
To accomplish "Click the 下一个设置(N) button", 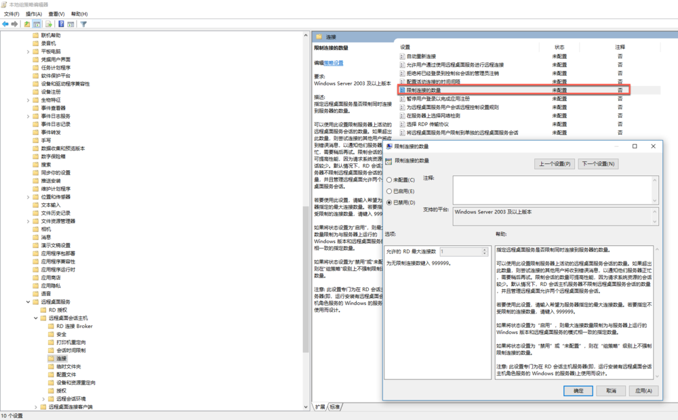I will click(x=598, y=164).
